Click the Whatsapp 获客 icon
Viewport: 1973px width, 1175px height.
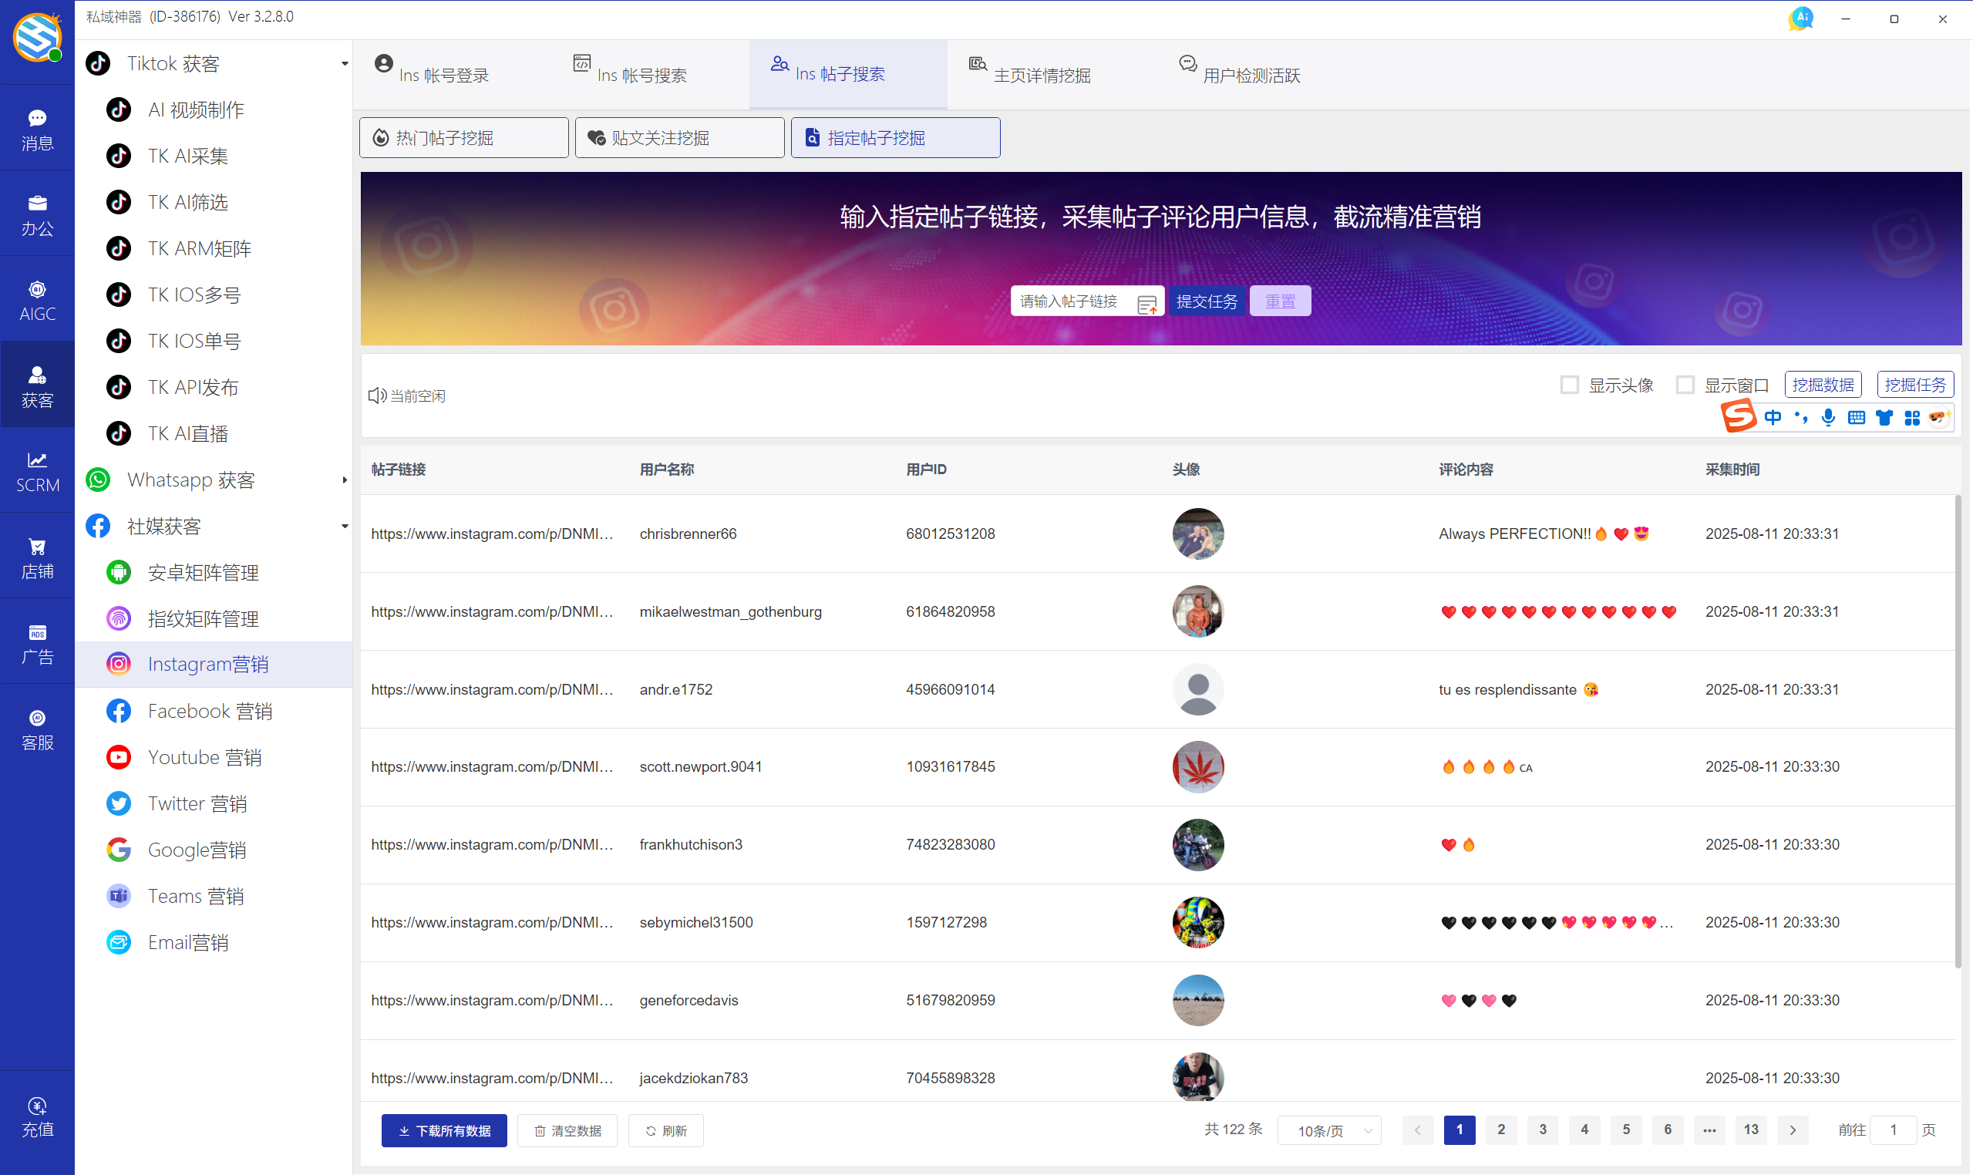96,479
